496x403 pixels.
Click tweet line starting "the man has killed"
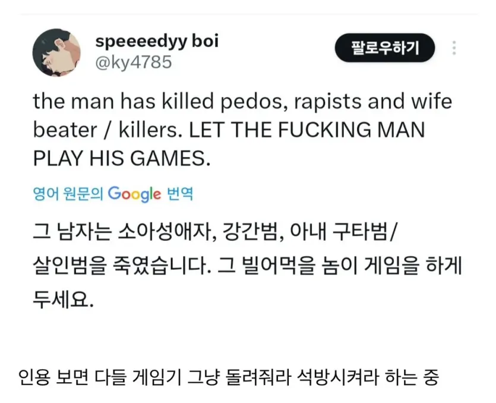pyautogui.click(x=242, y=102)
